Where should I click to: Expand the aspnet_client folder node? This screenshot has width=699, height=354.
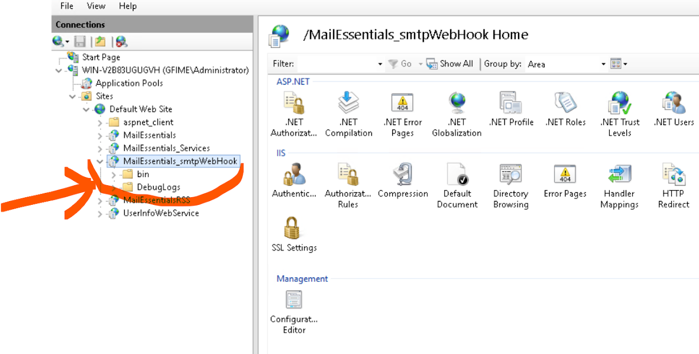(100, 122)
